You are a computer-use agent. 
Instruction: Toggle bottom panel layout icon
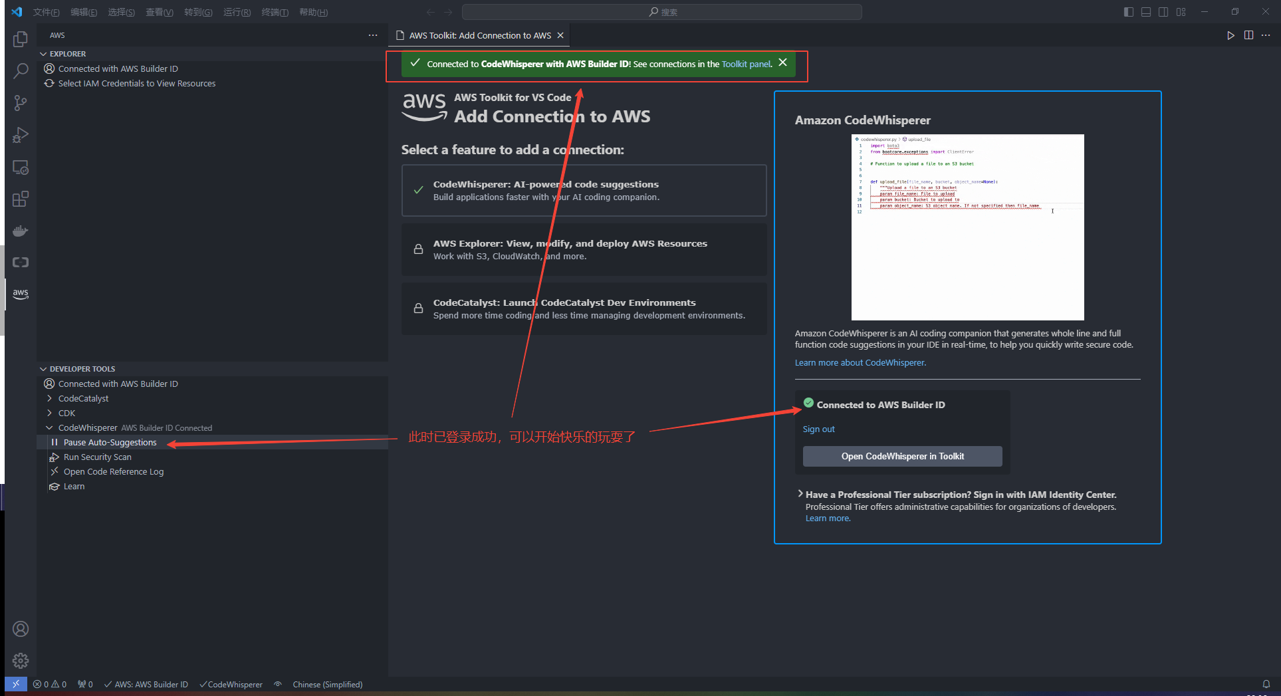pos(1146,12)
